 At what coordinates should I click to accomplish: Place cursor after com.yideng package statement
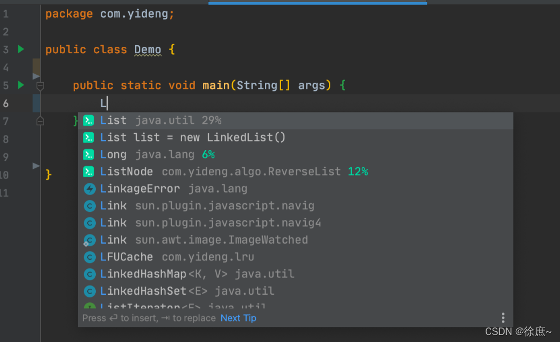tap(174, 15)
